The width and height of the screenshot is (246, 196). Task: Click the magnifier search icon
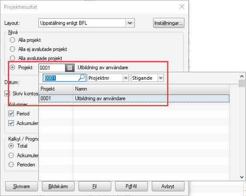pos(82,78)
